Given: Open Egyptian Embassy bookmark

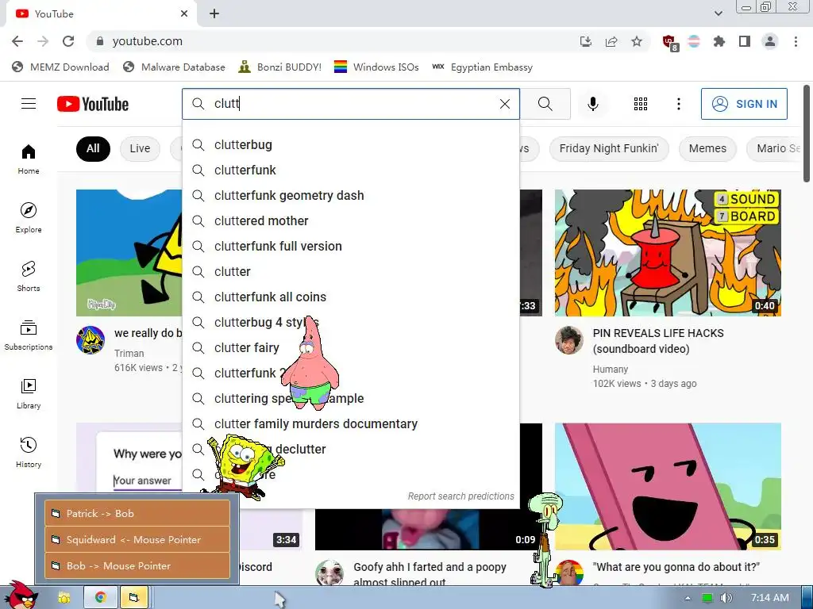Looking at the screenshot, I should pyautogui.click(x=482, y=67).
